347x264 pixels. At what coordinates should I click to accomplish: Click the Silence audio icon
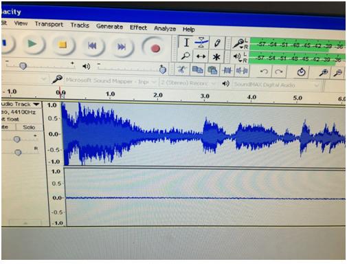click(242, 71)
